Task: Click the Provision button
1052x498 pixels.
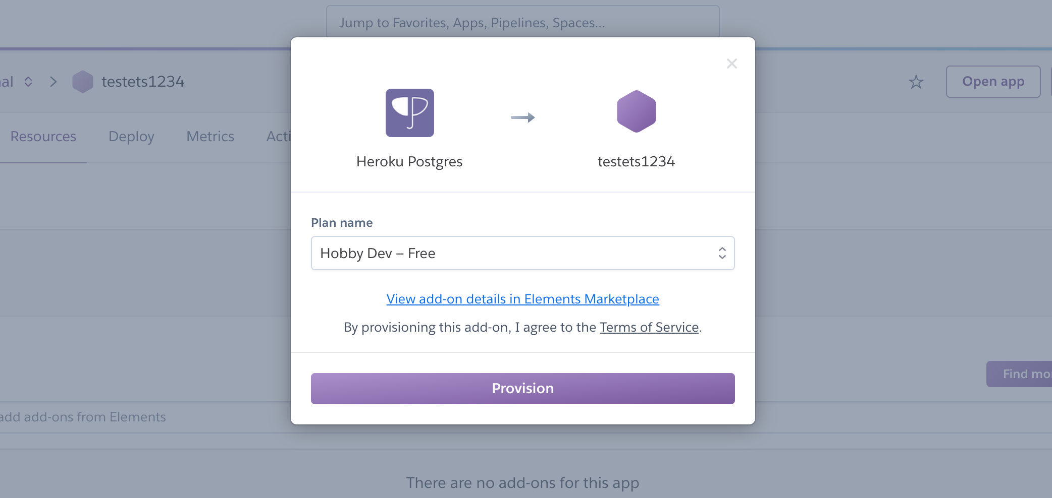Action: coord(522,388)
